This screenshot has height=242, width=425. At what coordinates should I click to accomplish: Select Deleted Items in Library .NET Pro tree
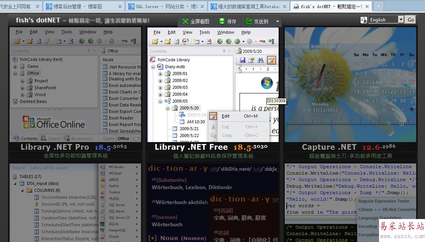tap(33, 101)
